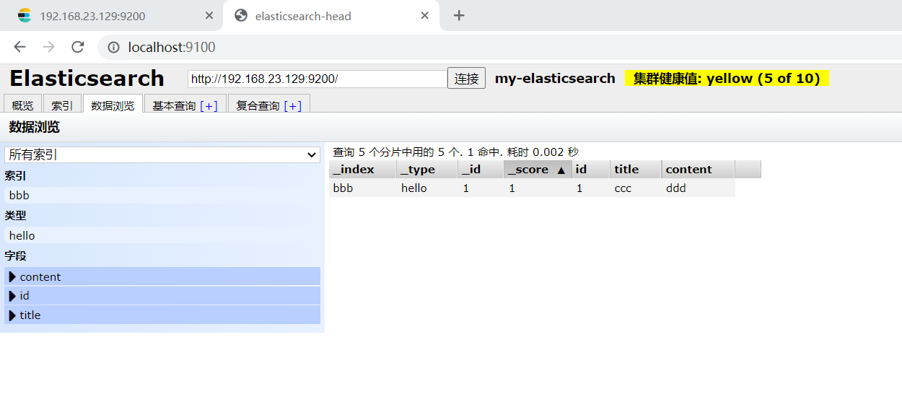Click the query summary text 耗时 0.002 秒
Screen dimensions: 902x415
(x=543, y=152)
